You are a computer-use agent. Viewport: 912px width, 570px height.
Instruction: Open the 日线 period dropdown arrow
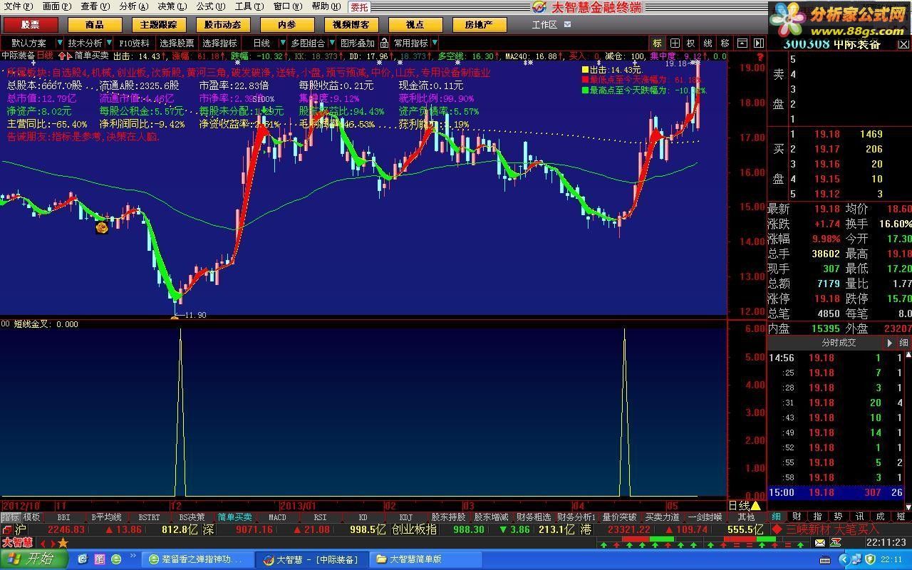pyautogui.click(x=281, y=43)
